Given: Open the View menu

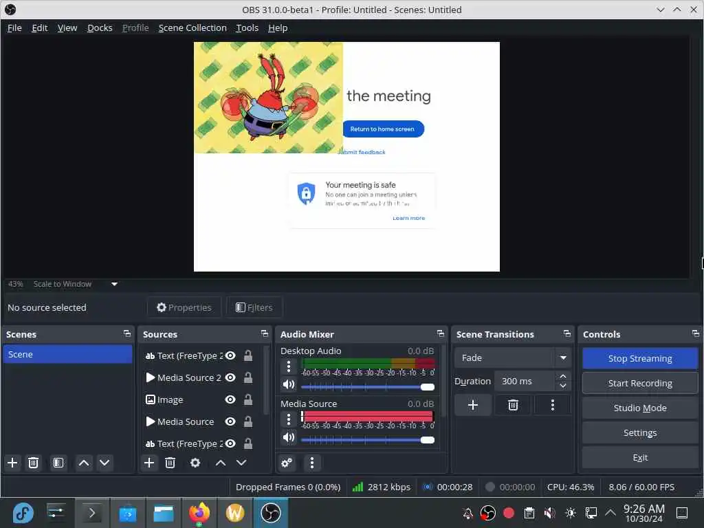Looking at the screenshot, I should pos(67,27).
